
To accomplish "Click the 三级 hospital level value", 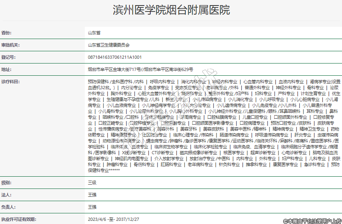I will (x=92, y=183).
